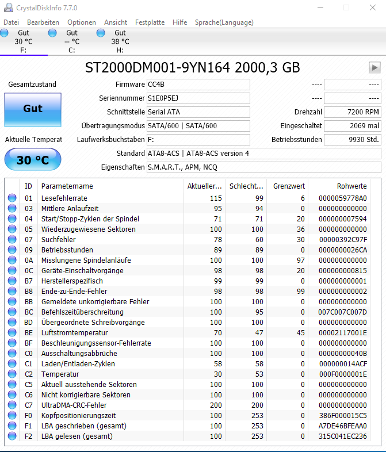Open the Hilfe menu
Viewport: 386px width, 452px height.
[x=180, y=22]
